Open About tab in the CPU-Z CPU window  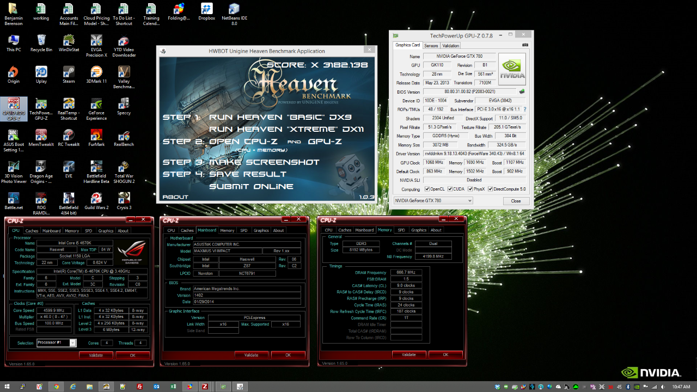[x=123, y=231]
